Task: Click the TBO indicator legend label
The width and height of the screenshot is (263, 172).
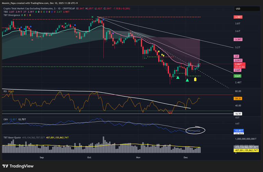Action: 6,12
